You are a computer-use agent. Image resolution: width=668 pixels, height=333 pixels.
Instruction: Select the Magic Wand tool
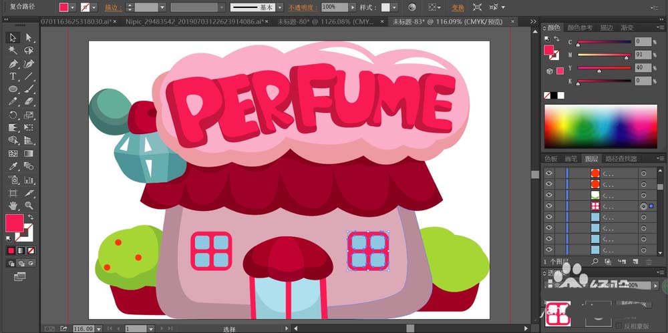(x=13, y=51)
